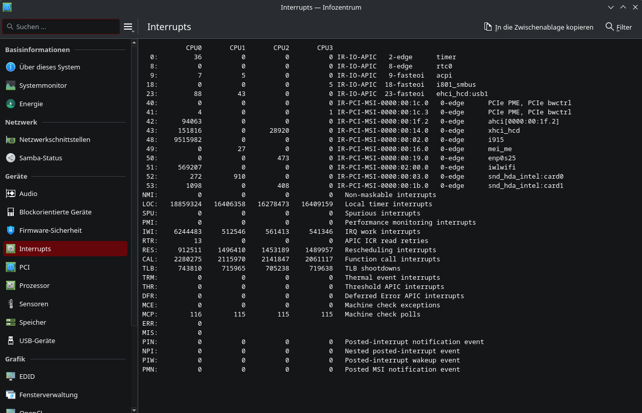642x413 pixels.
Task: Click the xhci_hcd interrupt name
Action: click(504, 130)
